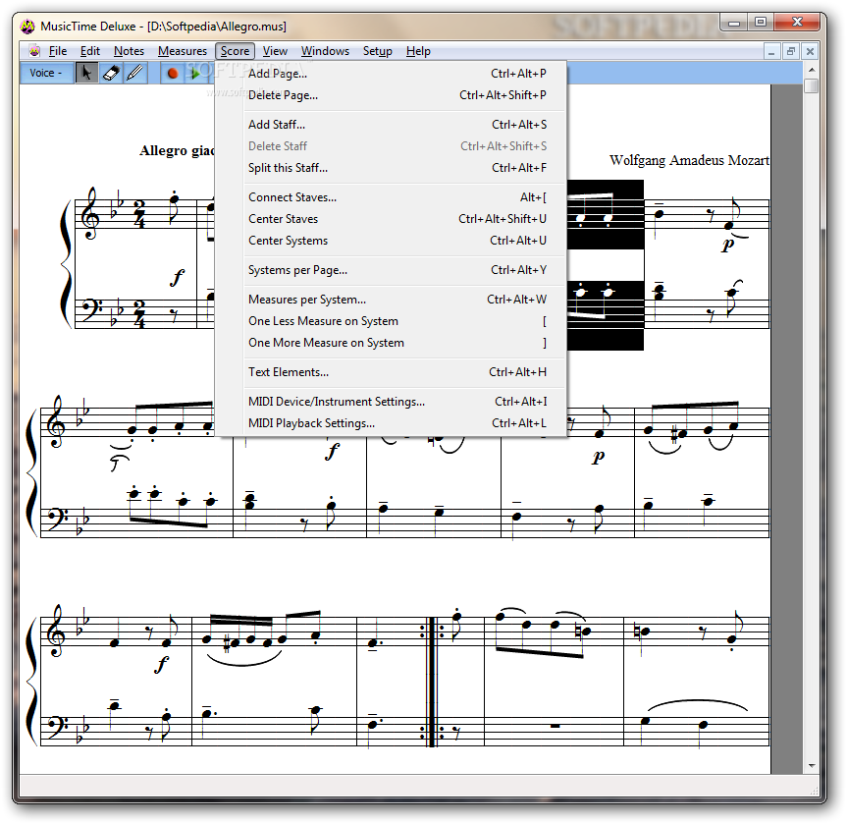This screenshot has width=847, height=824.
Task: Open the File menu
Action: (57, 51)
